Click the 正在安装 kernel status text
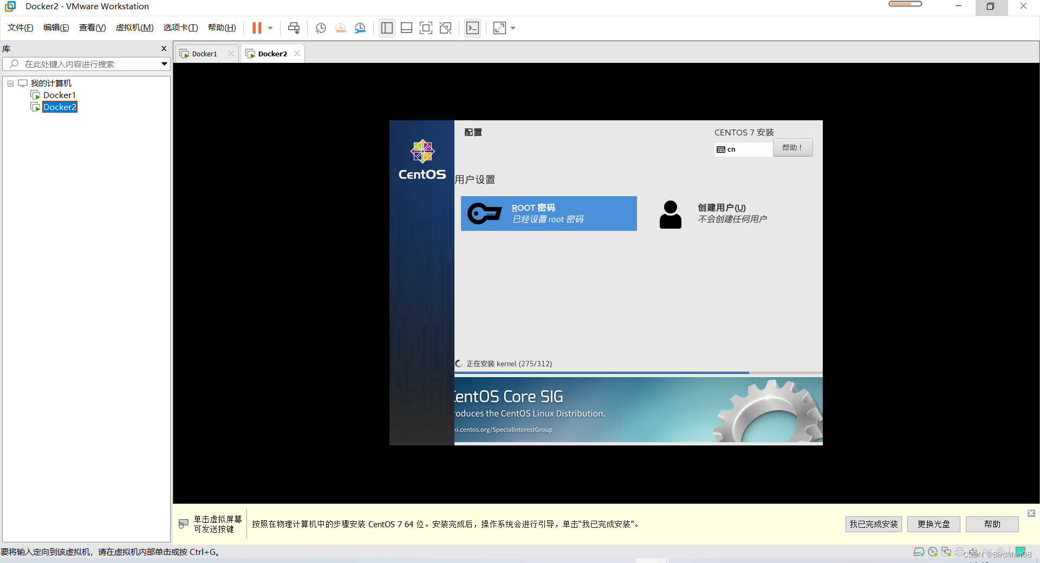Screen dimensions: 1040x563 (x=509, y=364)
